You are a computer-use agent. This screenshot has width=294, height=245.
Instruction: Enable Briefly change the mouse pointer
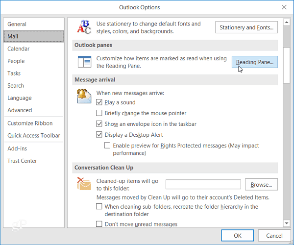[x=99, y=113]
